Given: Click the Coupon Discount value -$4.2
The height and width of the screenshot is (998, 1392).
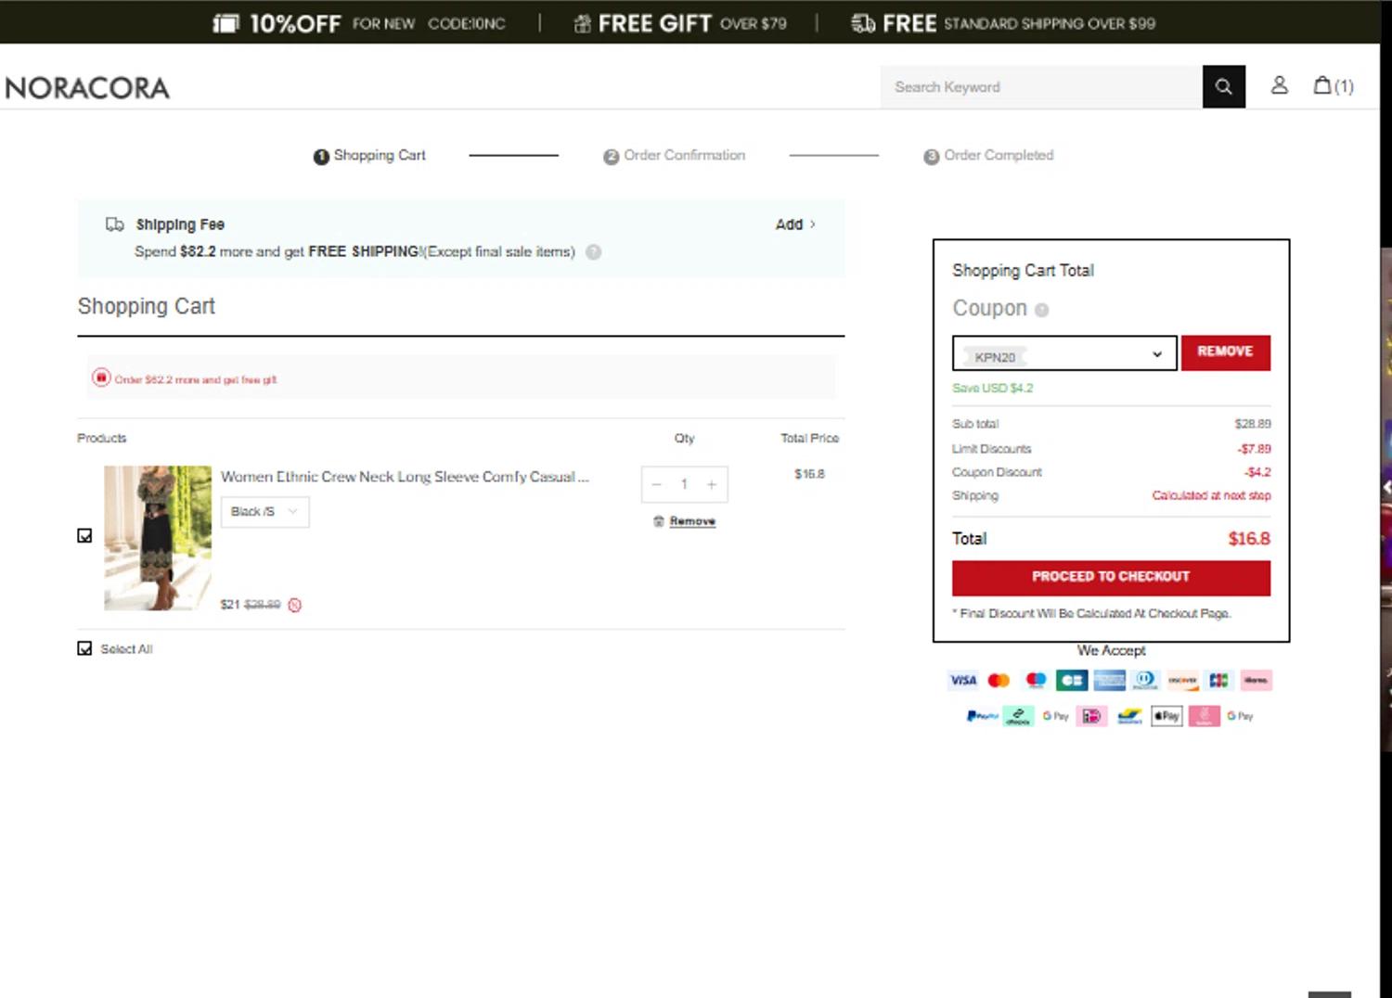Looking at the screenshot, I should point(1257,472).
